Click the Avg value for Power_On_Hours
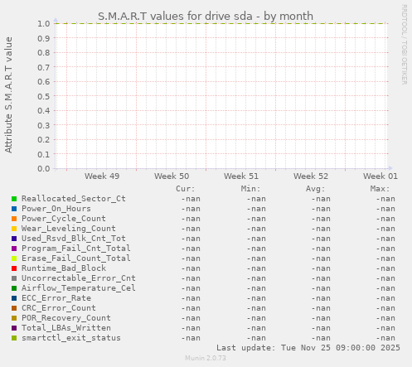 pyautogui.click(x=321, y=209)
